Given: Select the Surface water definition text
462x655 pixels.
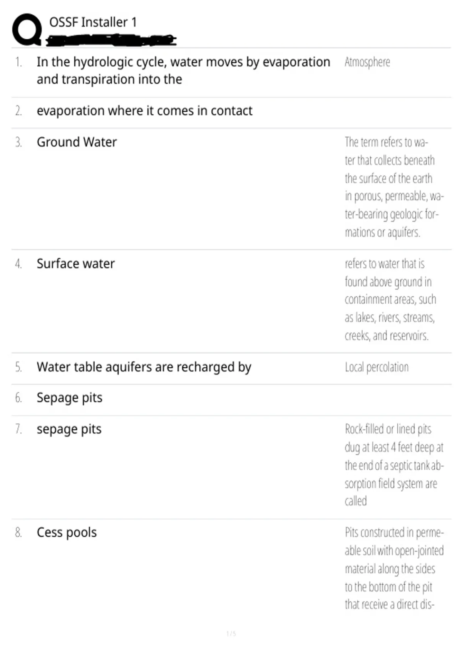Looking at the screenshot, I should click(390, 299).
